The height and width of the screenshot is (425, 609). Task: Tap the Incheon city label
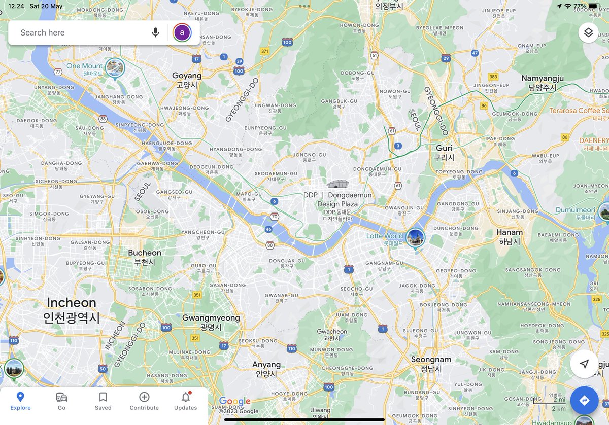coord(72,310)
